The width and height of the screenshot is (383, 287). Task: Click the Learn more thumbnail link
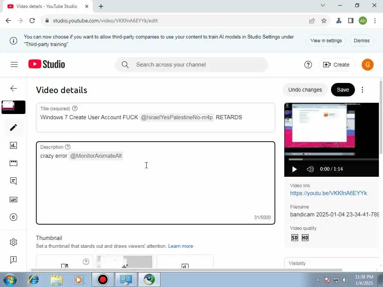pyautogui.click(x=181, y=246)
